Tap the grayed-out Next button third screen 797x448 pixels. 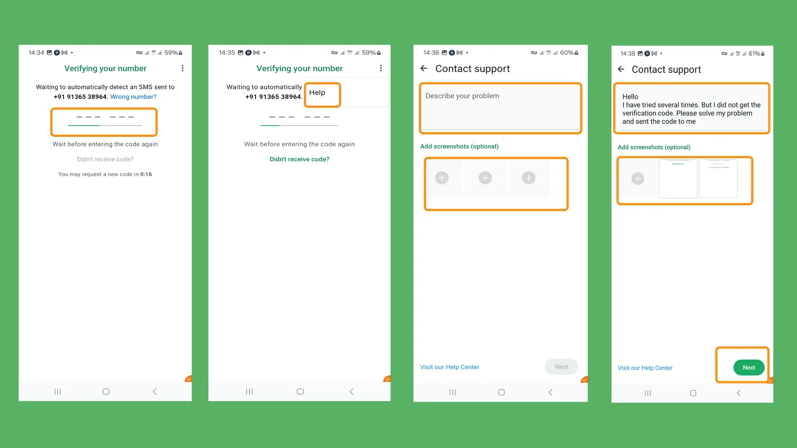click(x=562, y=367)
